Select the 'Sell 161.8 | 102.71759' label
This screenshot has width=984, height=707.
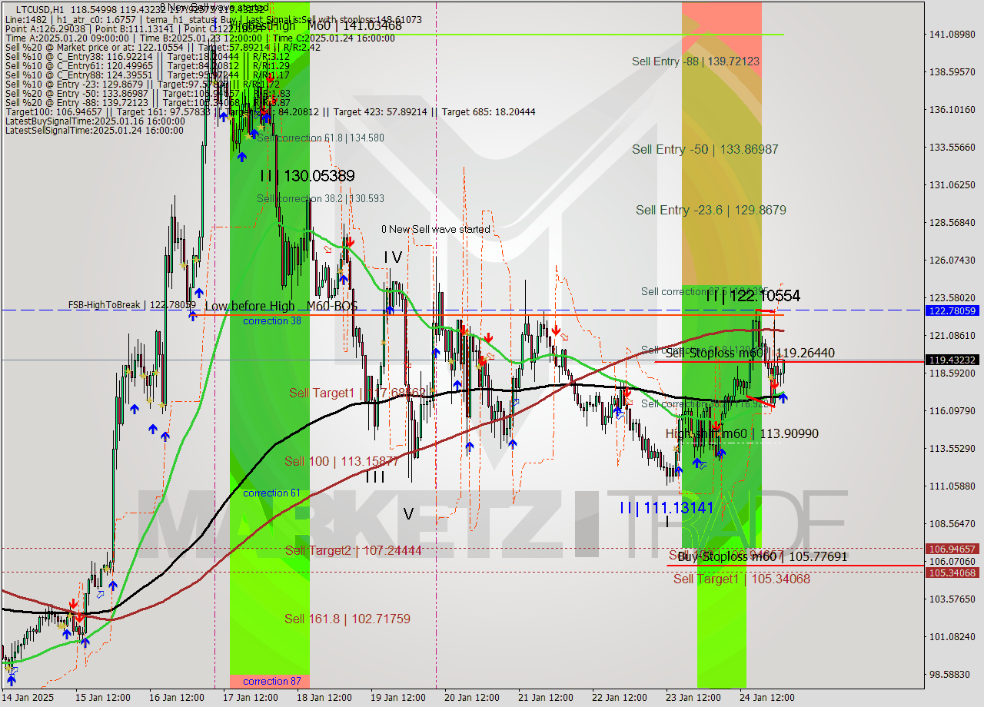click(347, 619)
